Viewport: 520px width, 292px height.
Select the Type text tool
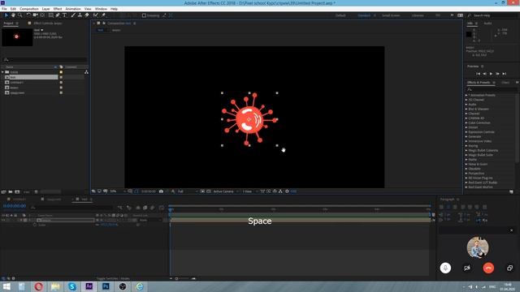[x=65, y=15]
